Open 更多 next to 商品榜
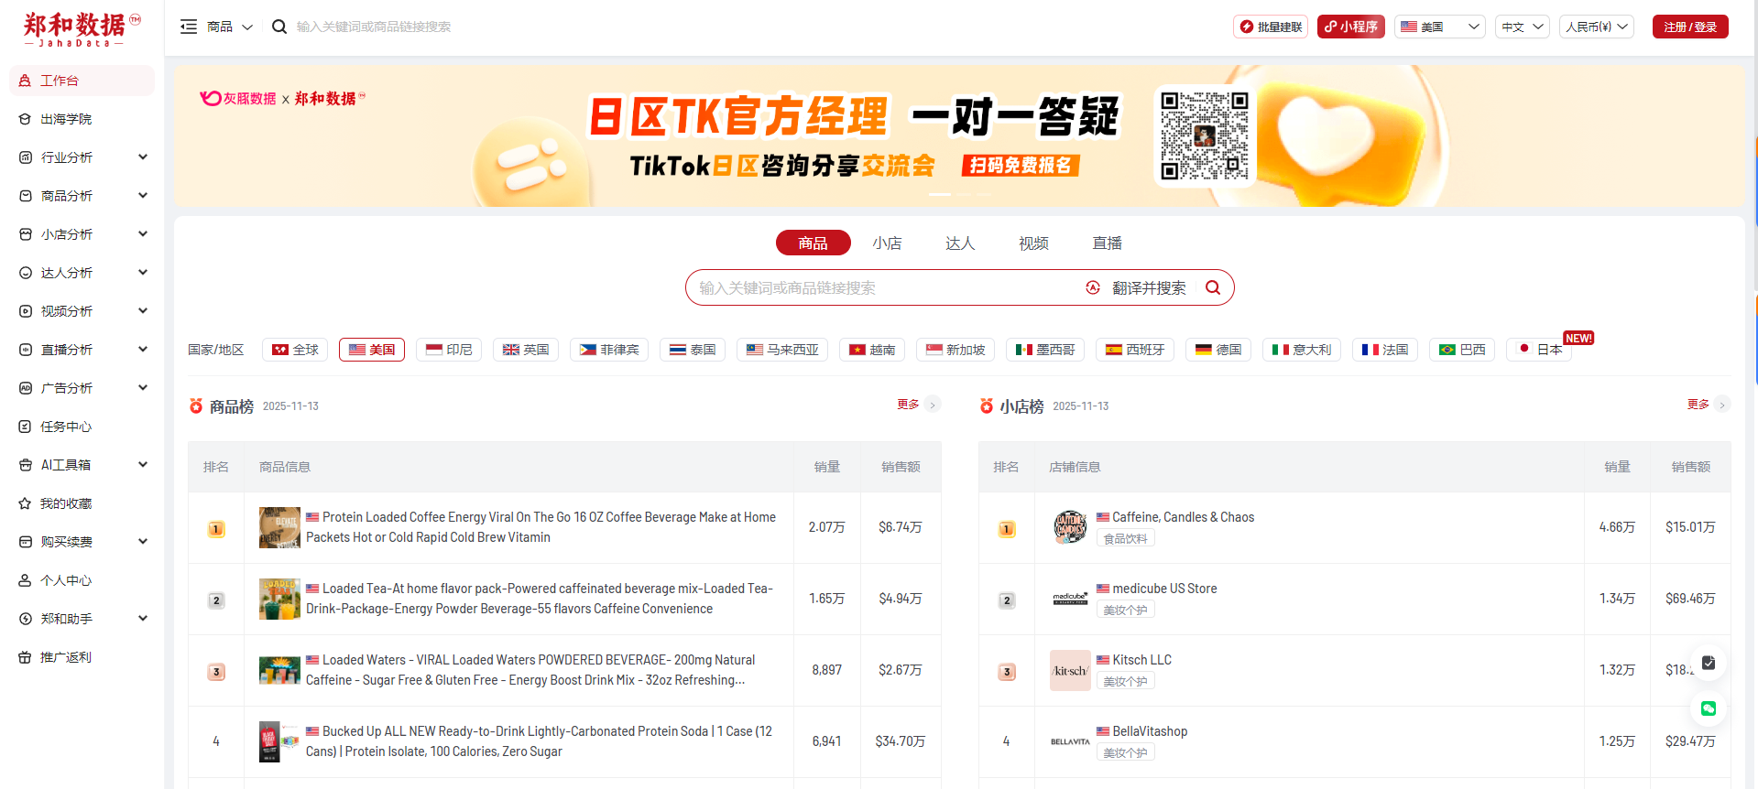The height and width of the screenshot is (789, 1758). pos(918,405)
